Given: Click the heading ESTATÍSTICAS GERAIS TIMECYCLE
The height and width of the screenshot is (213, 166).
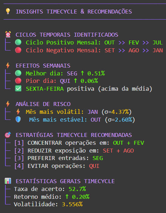Looking at the screenshot, I should 65,181.
